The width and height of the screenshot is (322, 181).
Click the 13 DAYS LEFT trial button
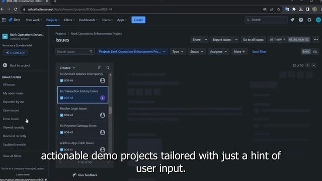click(x=16, y=53)
